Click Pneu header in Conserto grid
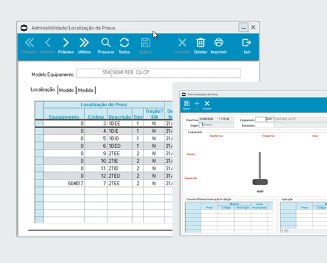Screen dimensions: 327x263 (209, 206)
